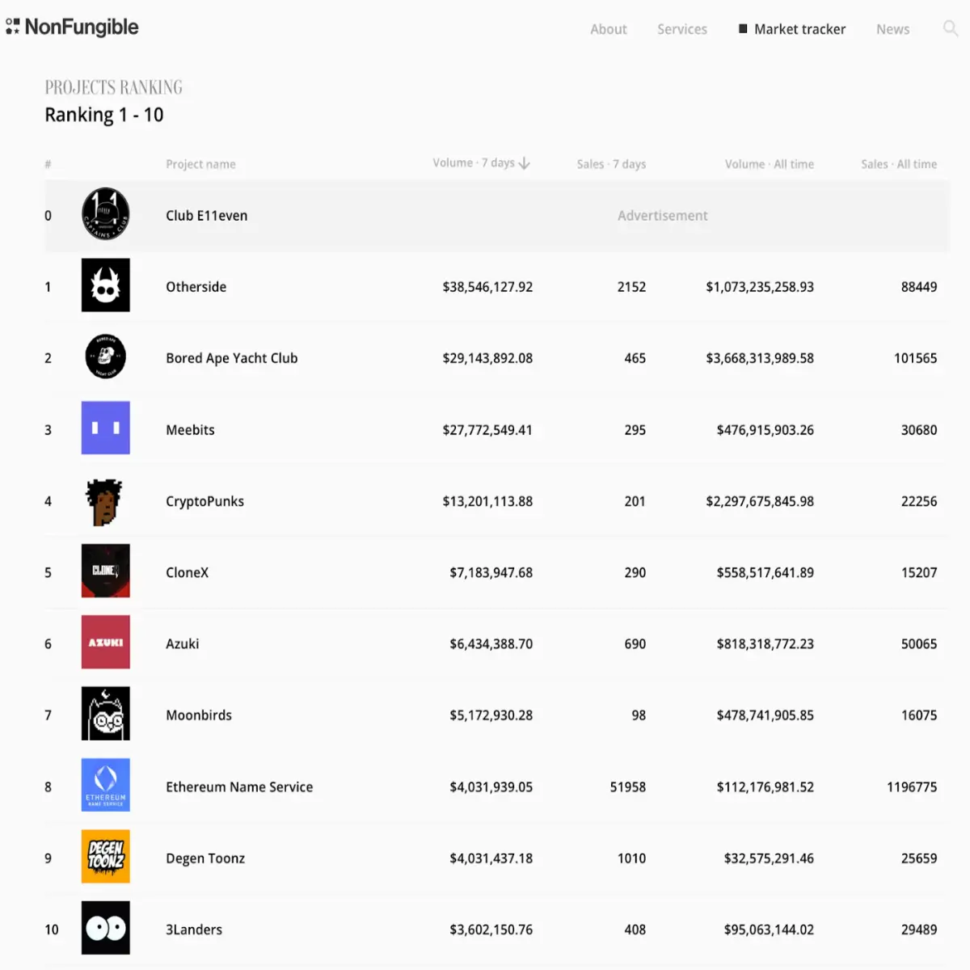Click the Advertisement label in Club E11even row
The image size is (970, 970).
pyautogui.click(x=663, y=216)
